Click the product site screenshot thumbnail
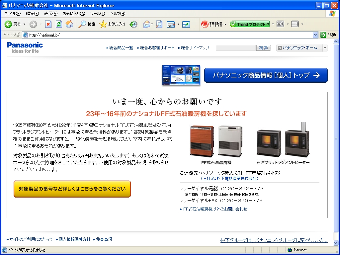 [181, 75]
